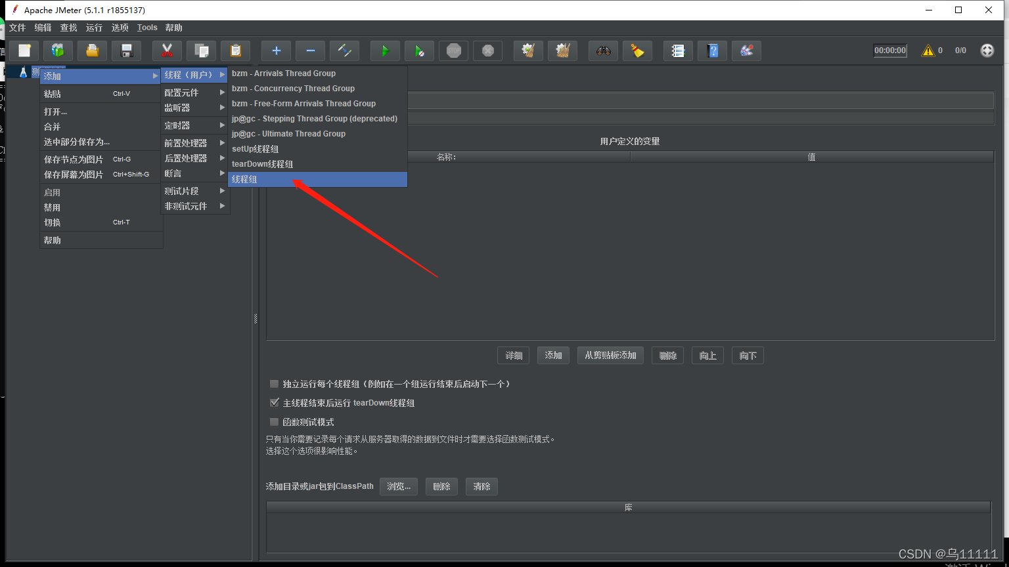Screen dimensions: 1009x567
Task: Expand the 测试片段 submenu
Action: [x=194, y=191]
